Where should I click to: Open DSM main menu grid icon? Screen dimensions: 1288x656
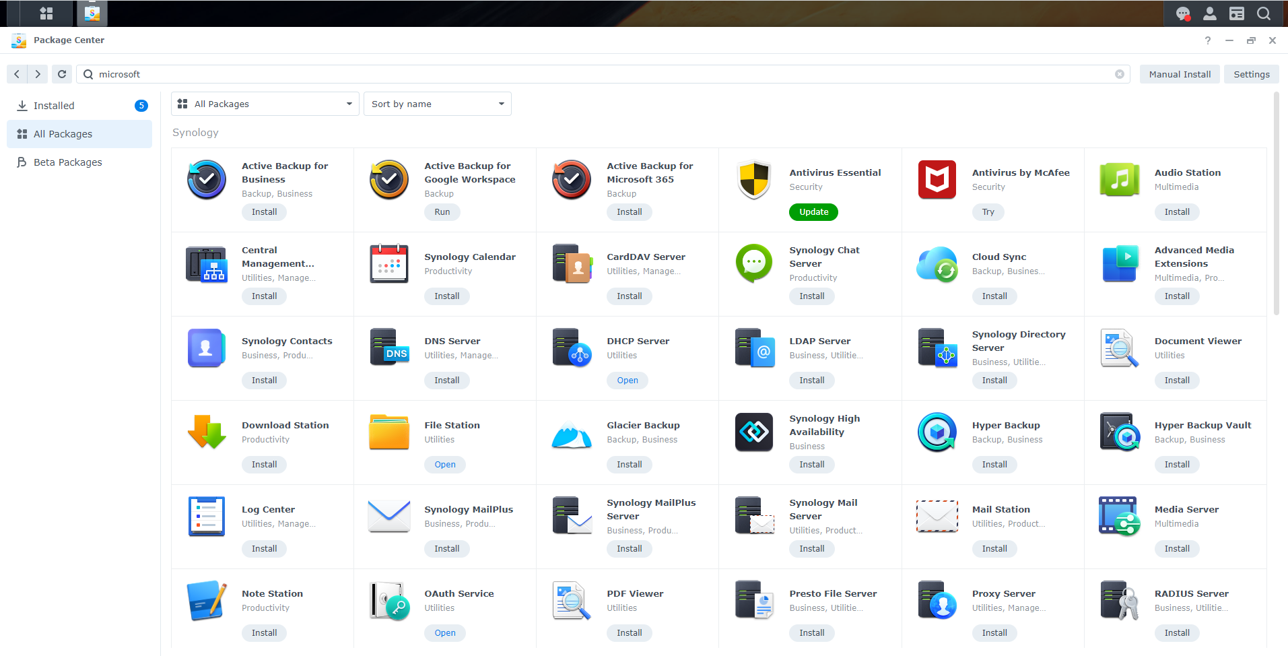46,13
